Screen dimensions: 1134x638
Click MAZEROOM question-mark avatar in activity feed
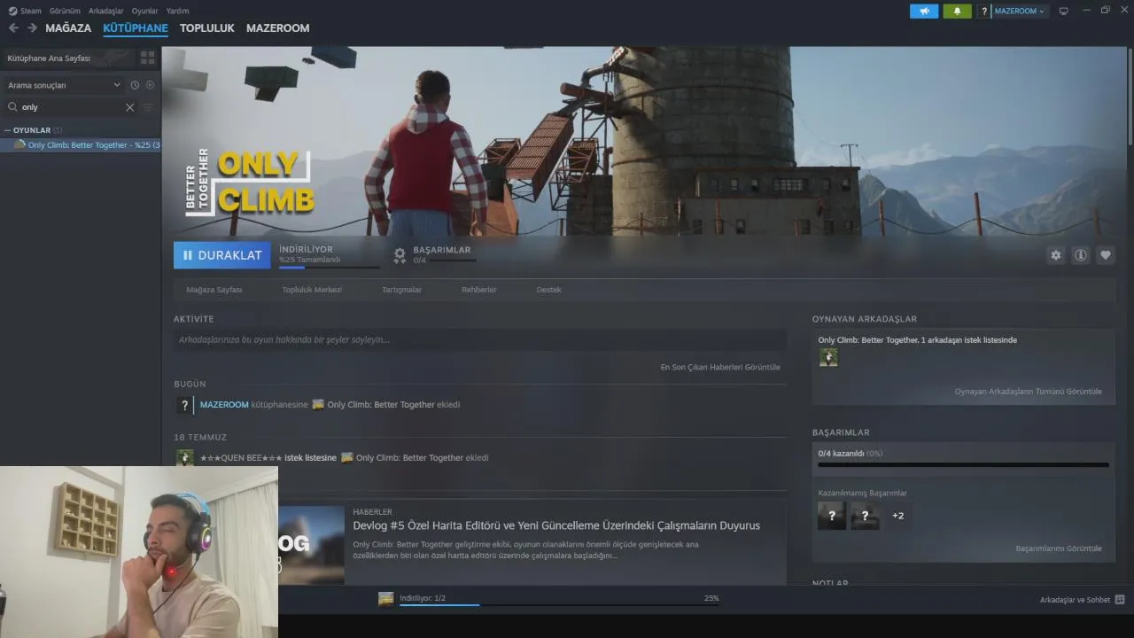point(184,405)
